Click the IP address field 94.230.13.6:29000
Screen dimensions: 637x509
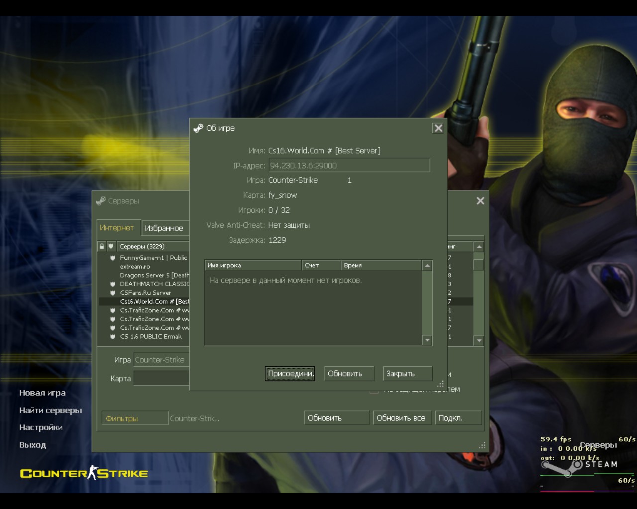349,166
